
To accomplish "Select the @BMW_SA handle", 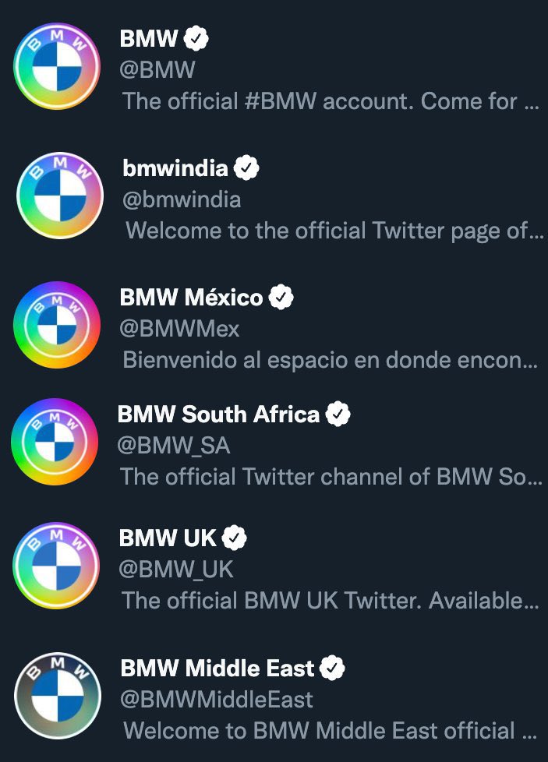I will (x=174, y=446).
